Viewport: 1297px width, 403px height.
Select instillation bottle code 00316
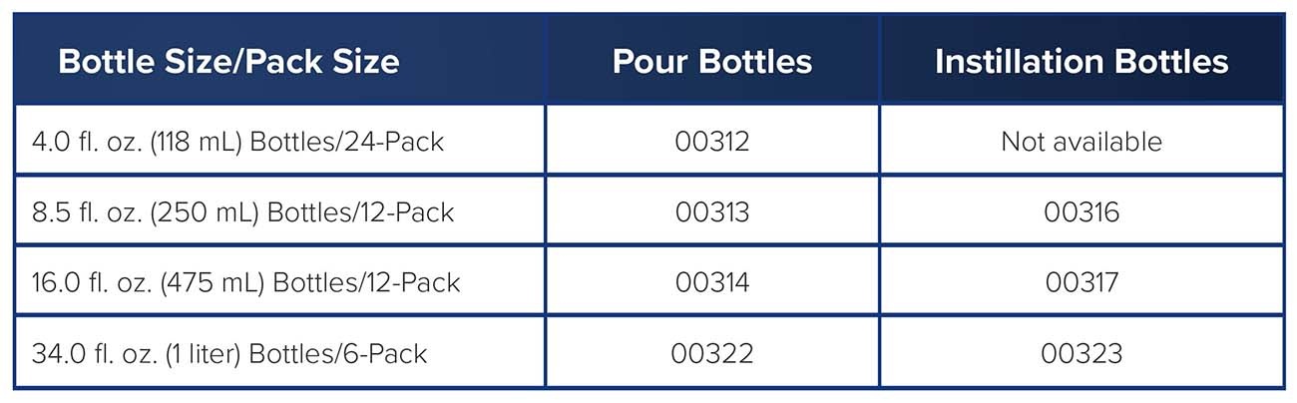pos(1081,212)
